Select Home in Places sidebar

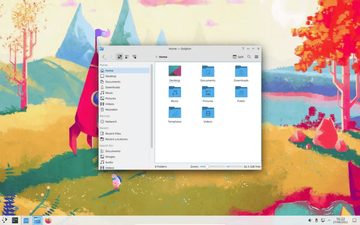124,70
